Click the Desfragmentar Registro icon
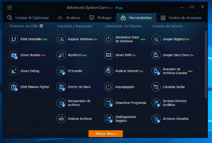This screenshot has height=143, width=212. [109, 119]
